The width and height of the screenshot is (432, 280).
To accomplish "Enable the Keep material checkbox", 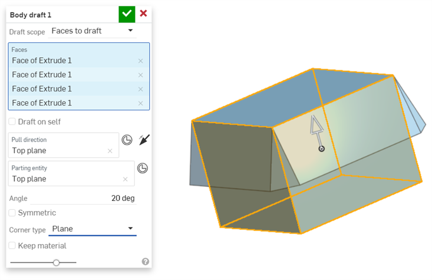I will [x=12, y=246].
